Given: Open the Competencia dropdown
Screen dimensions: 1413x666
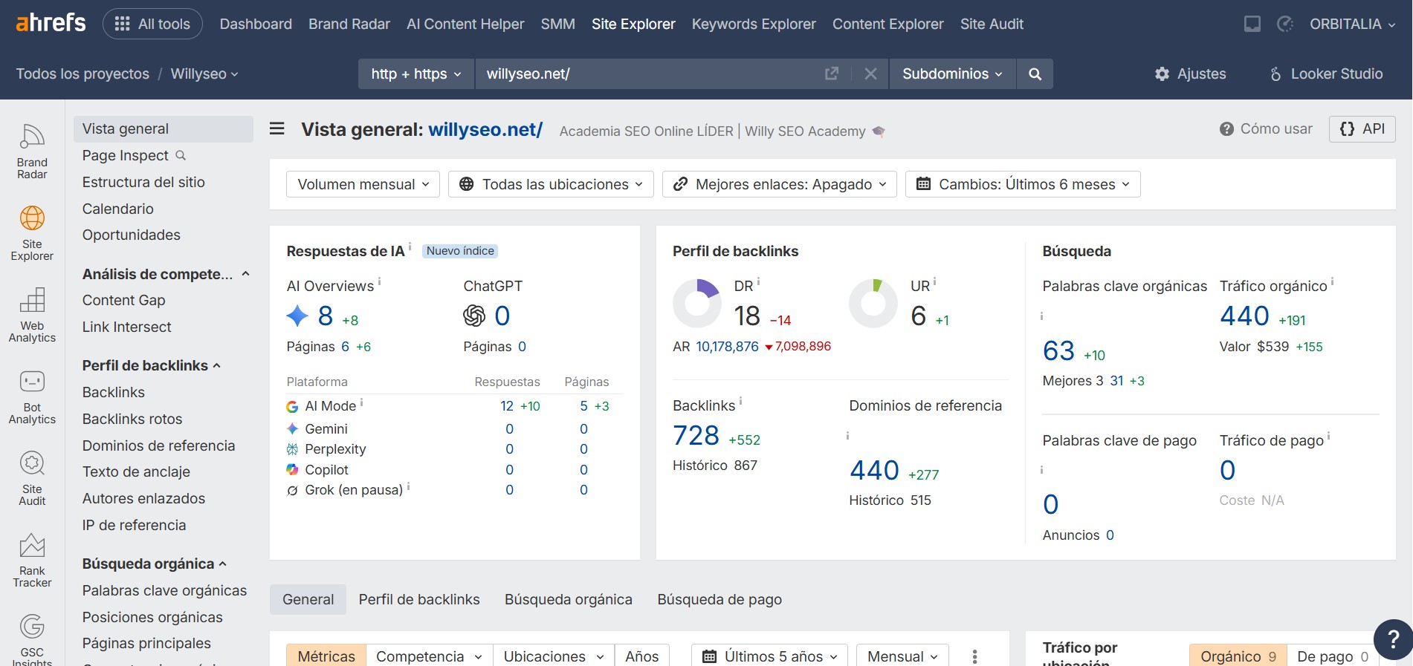Looking at the screenshot, I should click(429, 656).
